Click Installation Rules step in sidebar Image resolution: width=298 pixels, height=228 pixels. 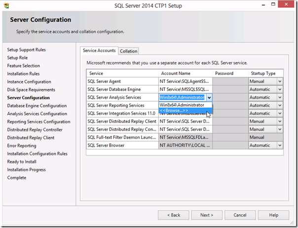coord(23,74)
